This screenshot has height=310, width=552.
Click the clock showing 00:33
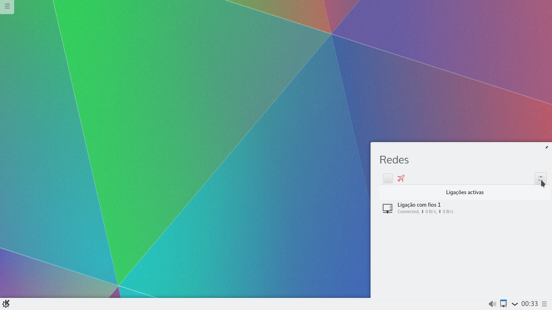(529, 304)
